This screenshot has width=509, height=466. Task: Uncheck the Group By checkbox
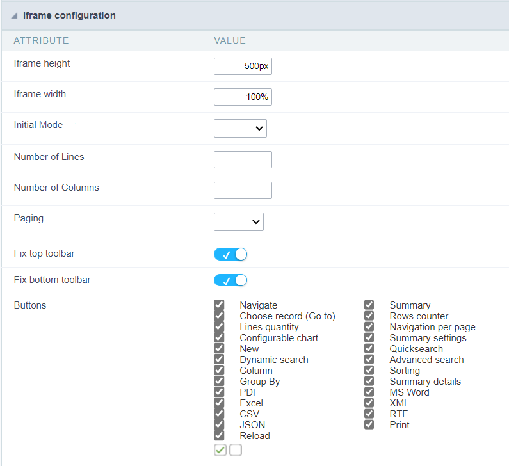[219, 381]
